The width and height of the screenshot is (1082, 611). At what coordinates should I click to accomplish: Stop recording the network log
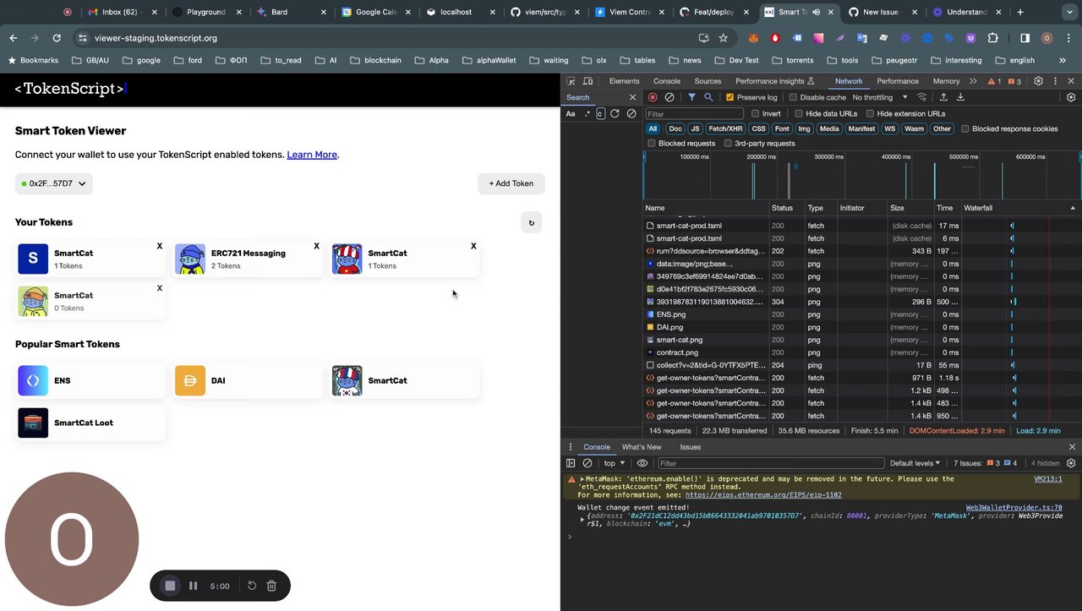(x=653, y=97)
